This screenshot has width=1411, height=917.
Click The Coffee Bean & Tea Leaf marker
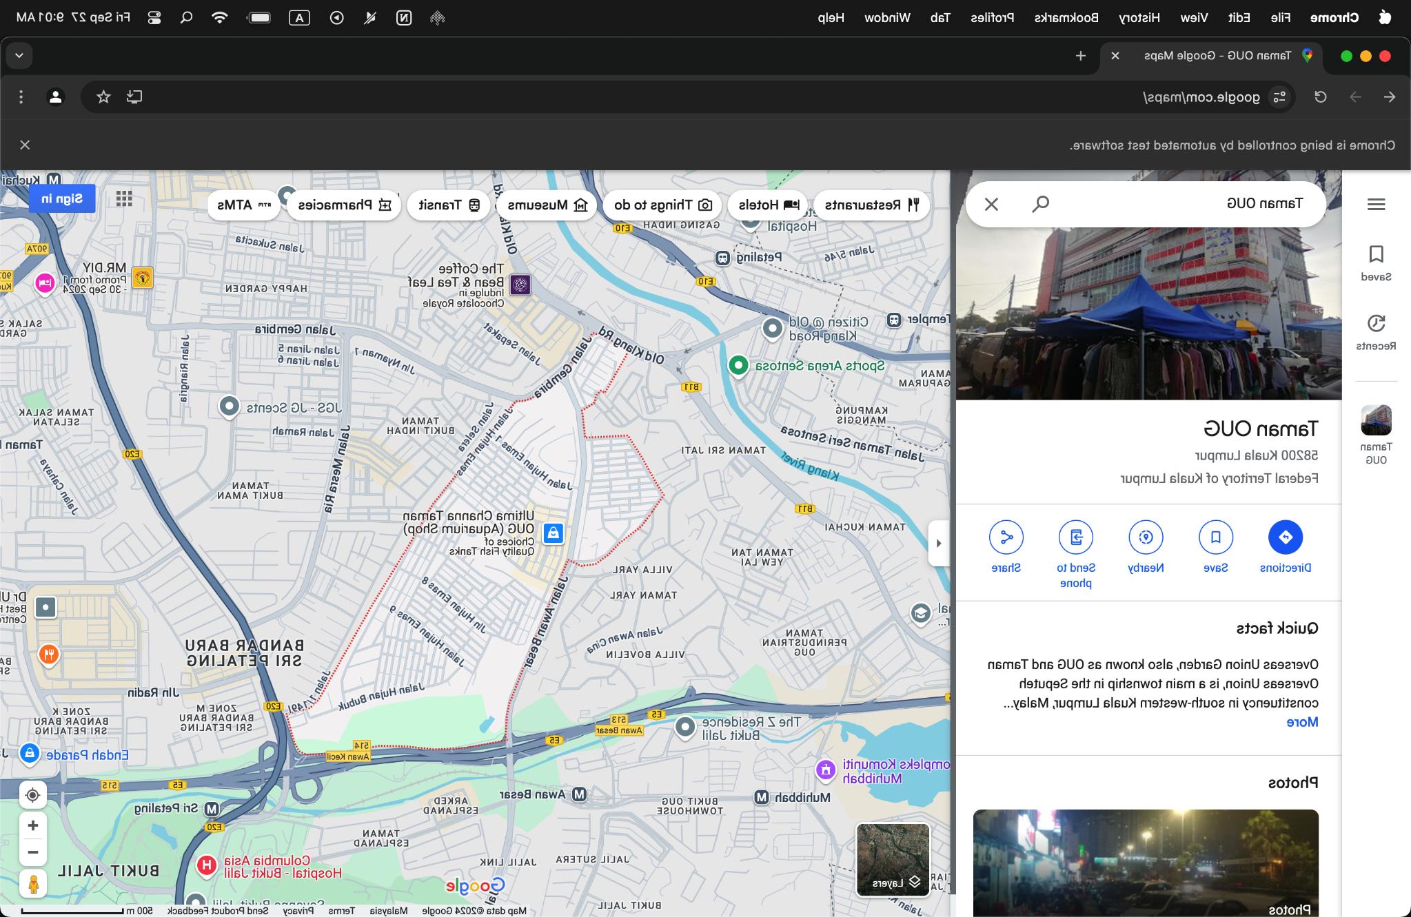click(x=520, y=285)
